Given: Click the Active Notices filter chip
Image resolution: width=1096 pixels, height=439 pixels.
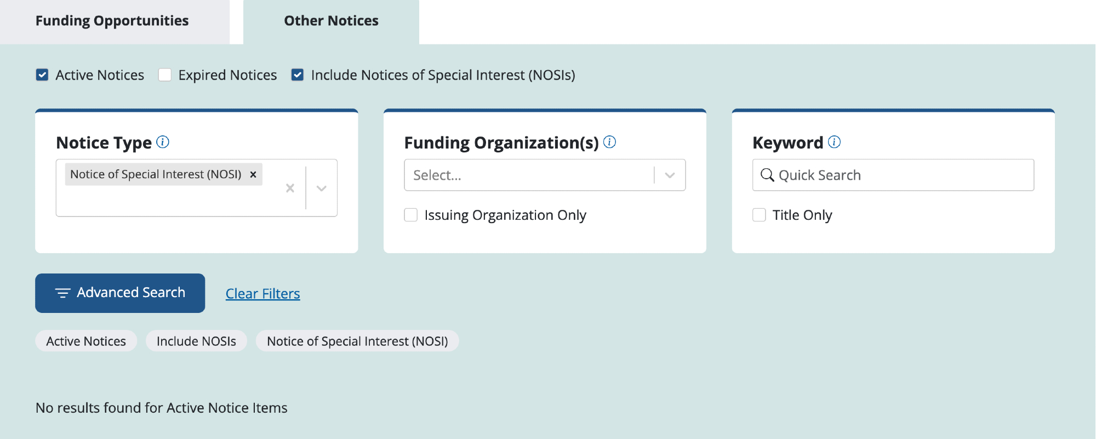Looking at the screenshot, I should [x=86, y=341].
